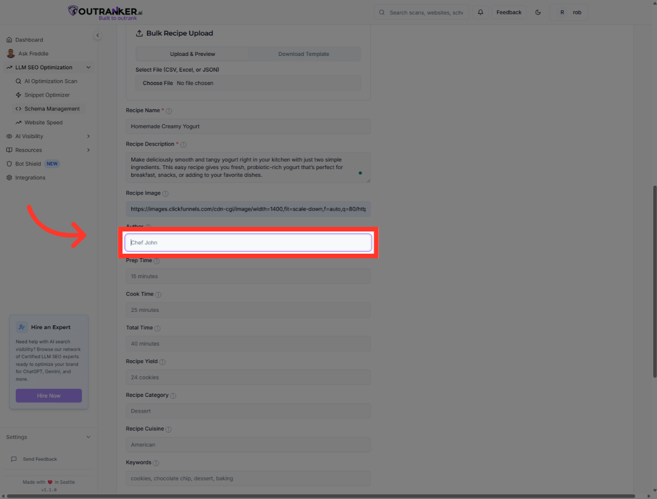Click Recipe Category info icon
This screenshot has height=499, width=657.
pyautogui.click(x=173, y=396)
